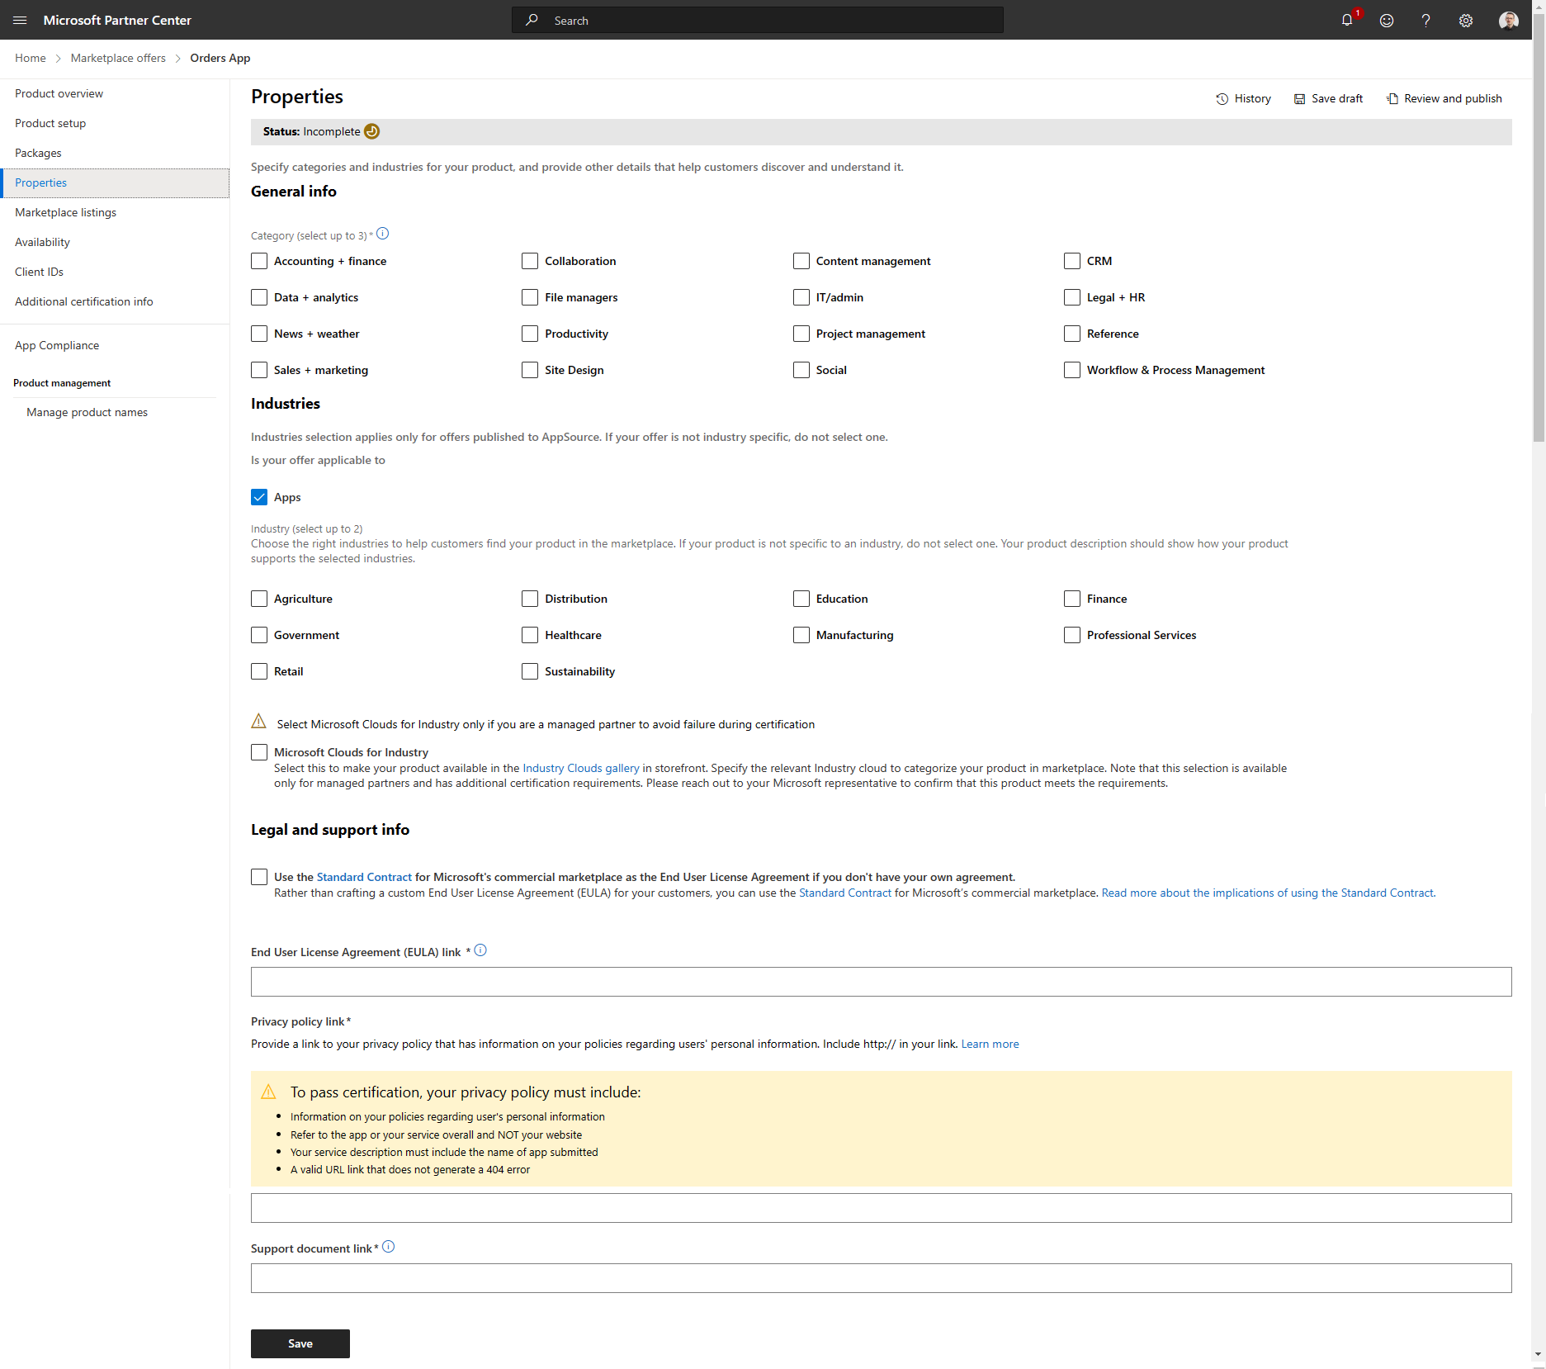Check Microsoft Clouds for Industry
This screenshot has height=1369, width=1546.
pyautogui.click(x=259, y=752)
